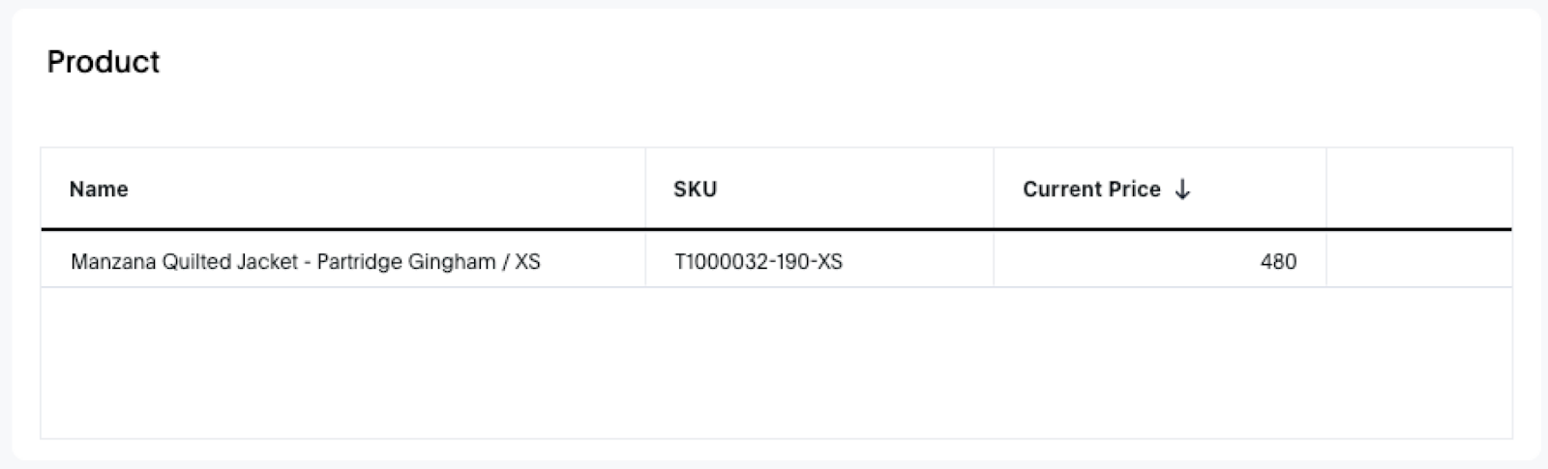Open the Manzana Quilted Jacket product row

coord(305,261)
